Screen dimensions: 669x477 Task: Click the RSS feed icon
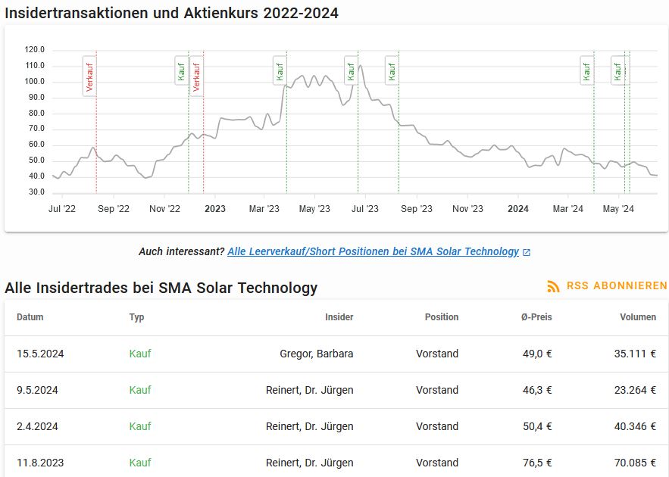point(553,286)
